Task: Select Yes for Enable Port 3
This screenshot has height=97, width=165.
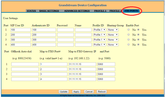Action: (138, 40)
